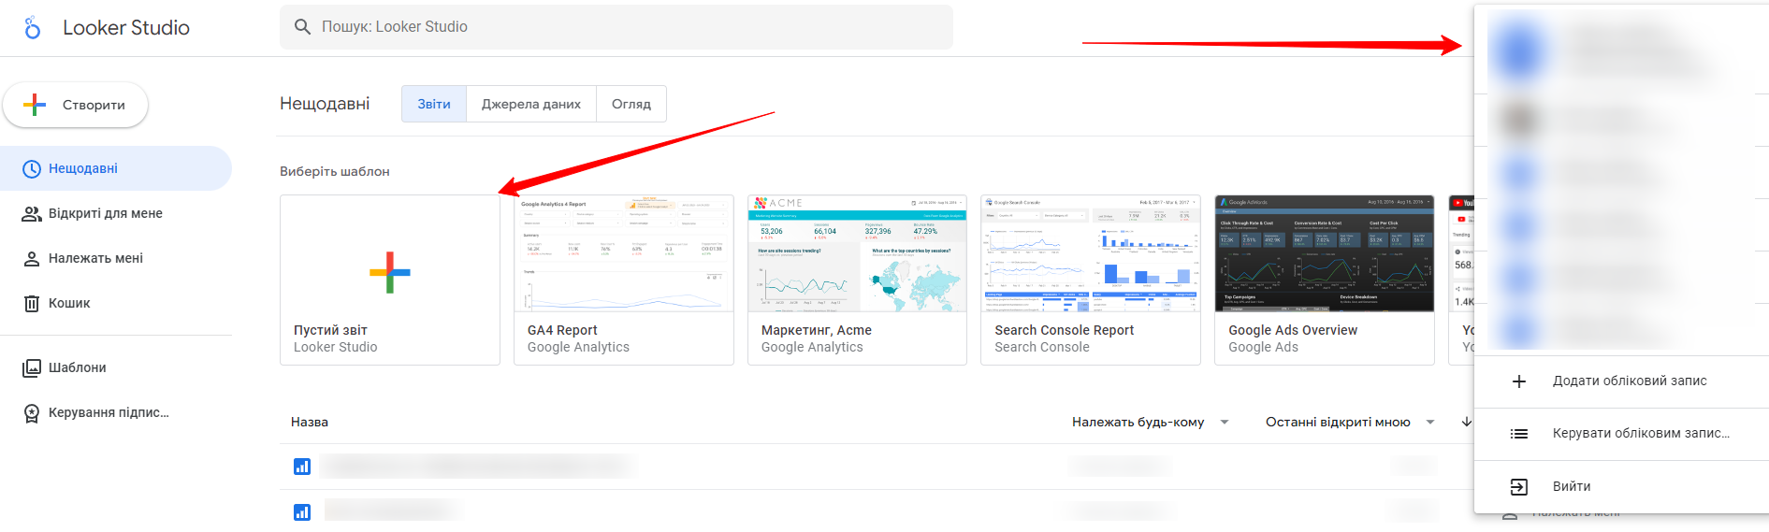Click Вийти to sign out
This screenshot has height=532, width=1769.
click(x=1621, y=486)
